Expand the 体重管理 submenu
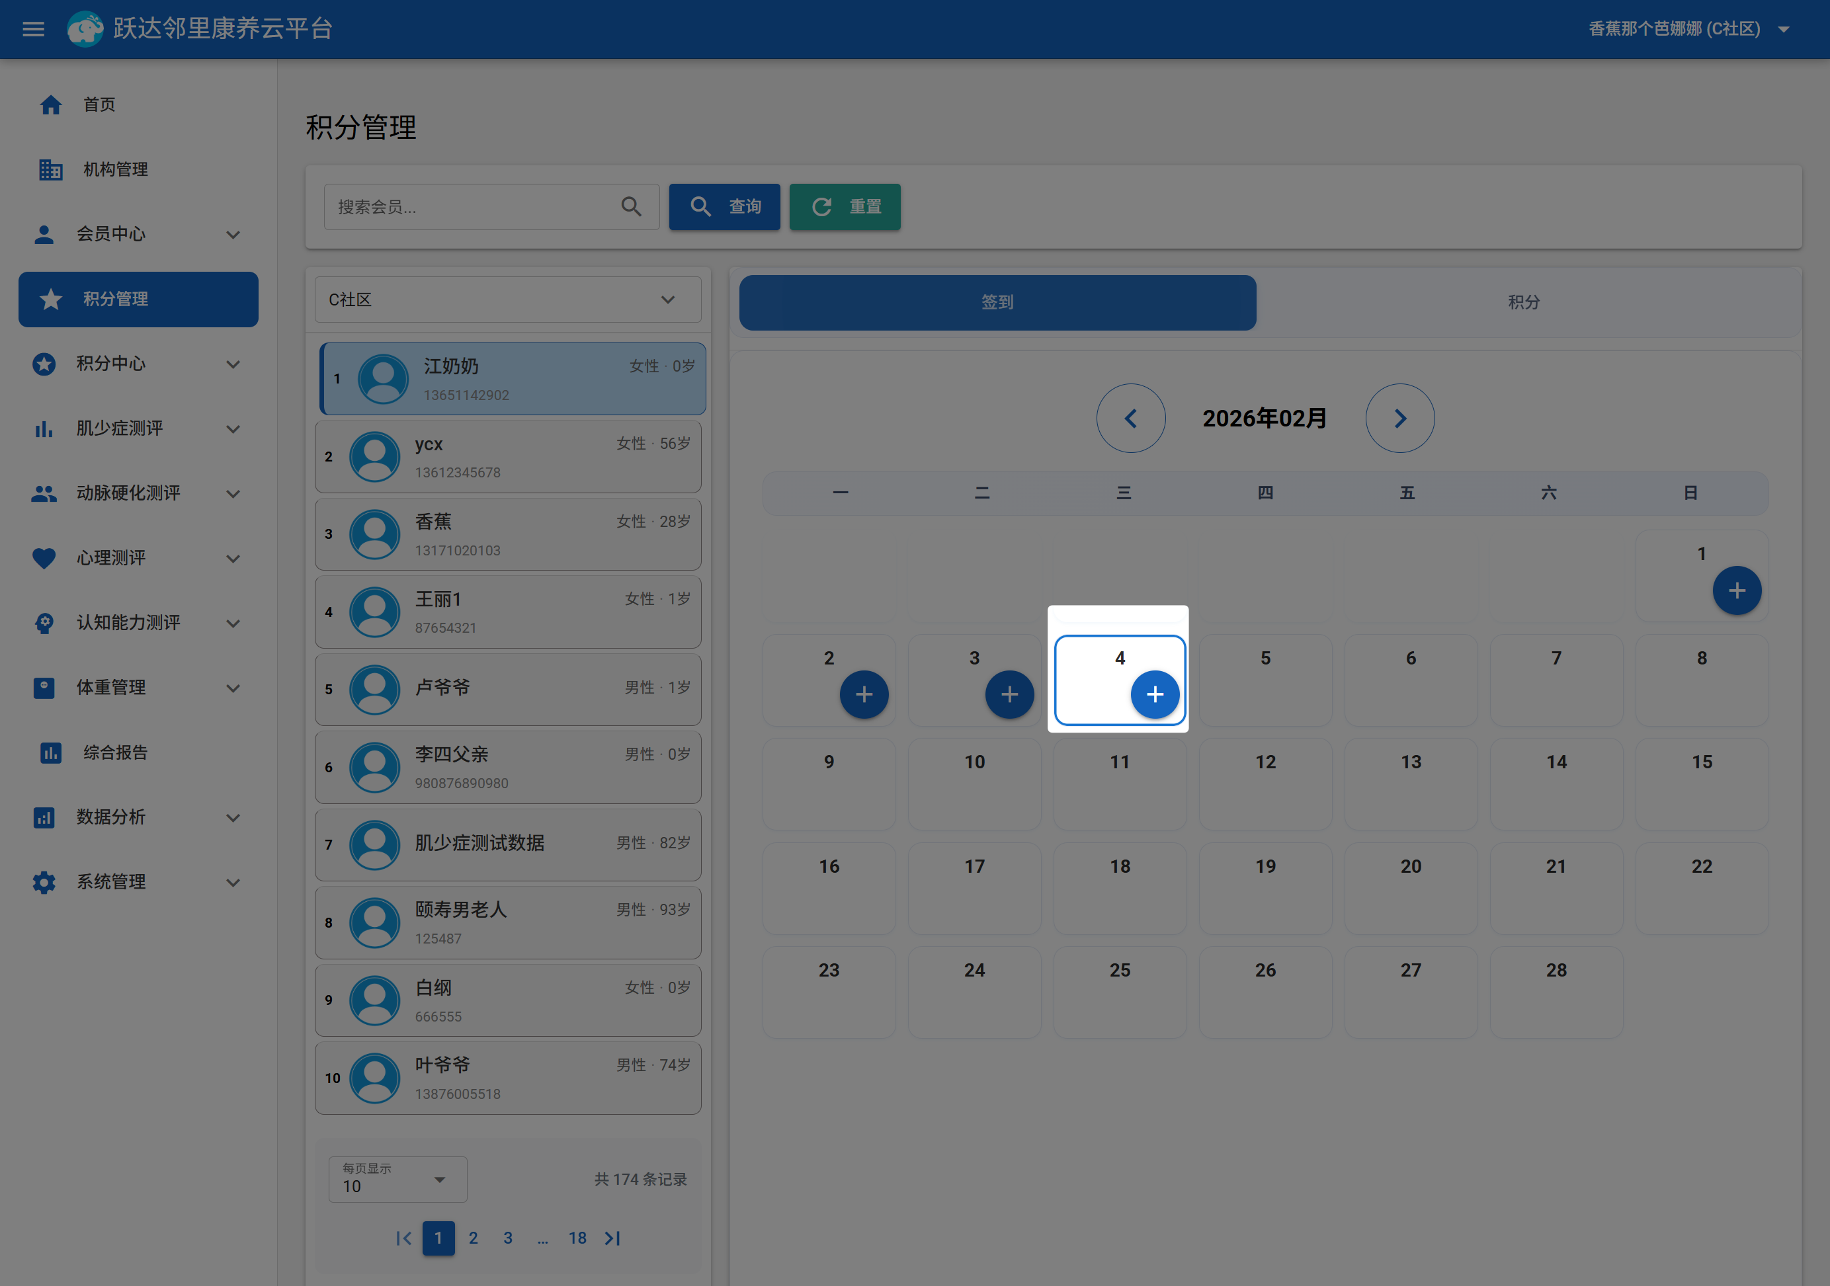This screenshot has height=1286, width=1830. (233, 688)
